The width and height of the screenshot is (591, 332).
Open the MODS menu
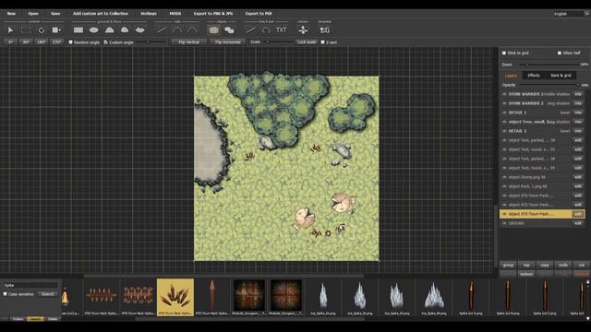click(x=175, y=14)
